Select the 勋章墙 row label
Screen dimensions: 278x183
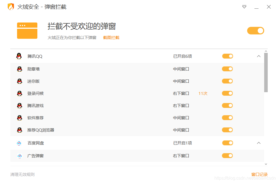(x=33, y=69)
